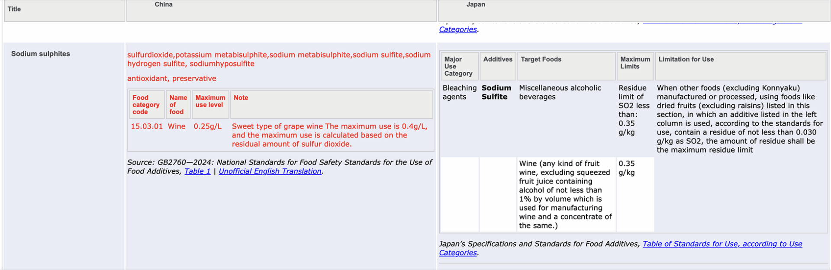Click the Title column header
Screen dimensions: 831x270
pyautogui.click(x=64, y=10)
